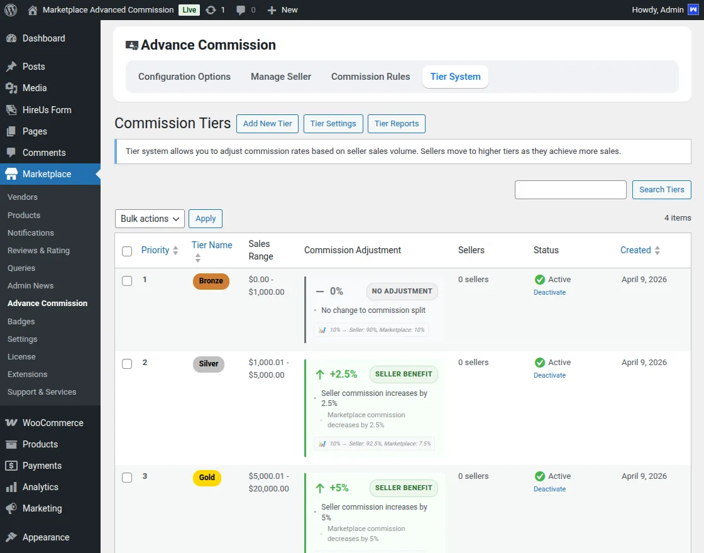Click the Admin user avatar icon
Screen dimensions: 704x553
693,10
